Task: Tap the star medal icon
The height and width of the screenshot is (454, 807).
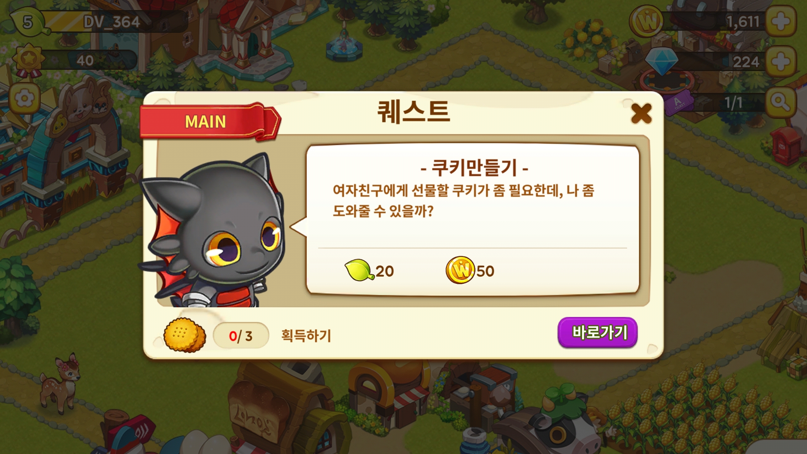Action: coord(29,60)
